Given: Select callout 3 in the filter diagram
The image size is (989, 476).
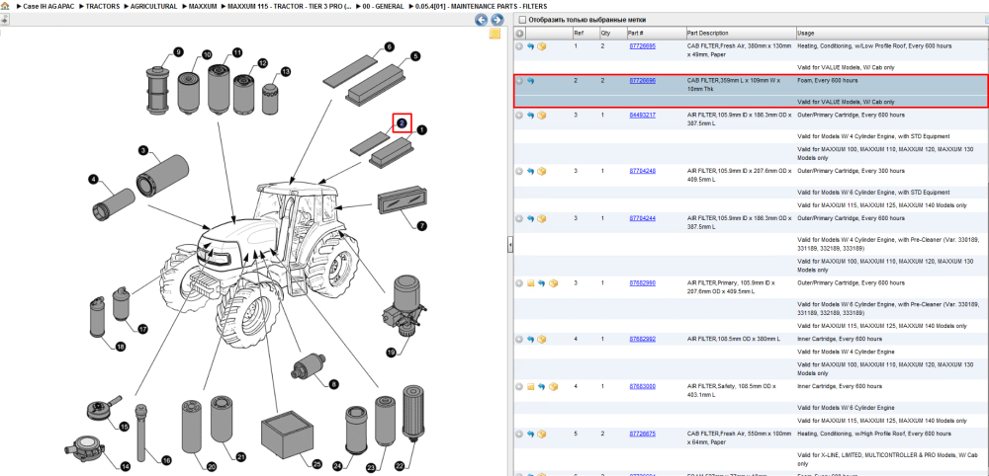Looking at the screenshot, I should [143, 150].
